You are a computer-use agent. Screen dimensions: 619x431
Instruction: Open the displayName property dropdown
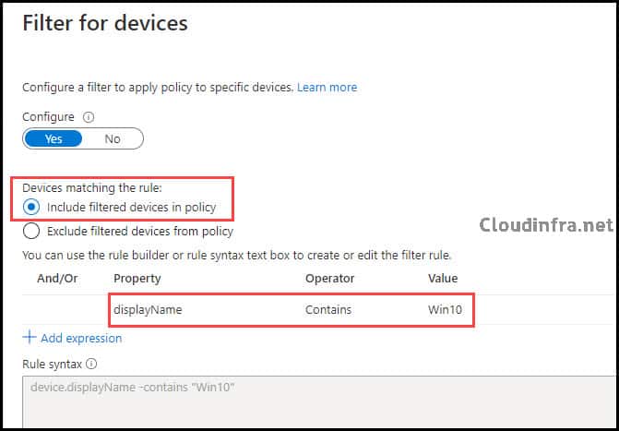(x=148, y=310)
